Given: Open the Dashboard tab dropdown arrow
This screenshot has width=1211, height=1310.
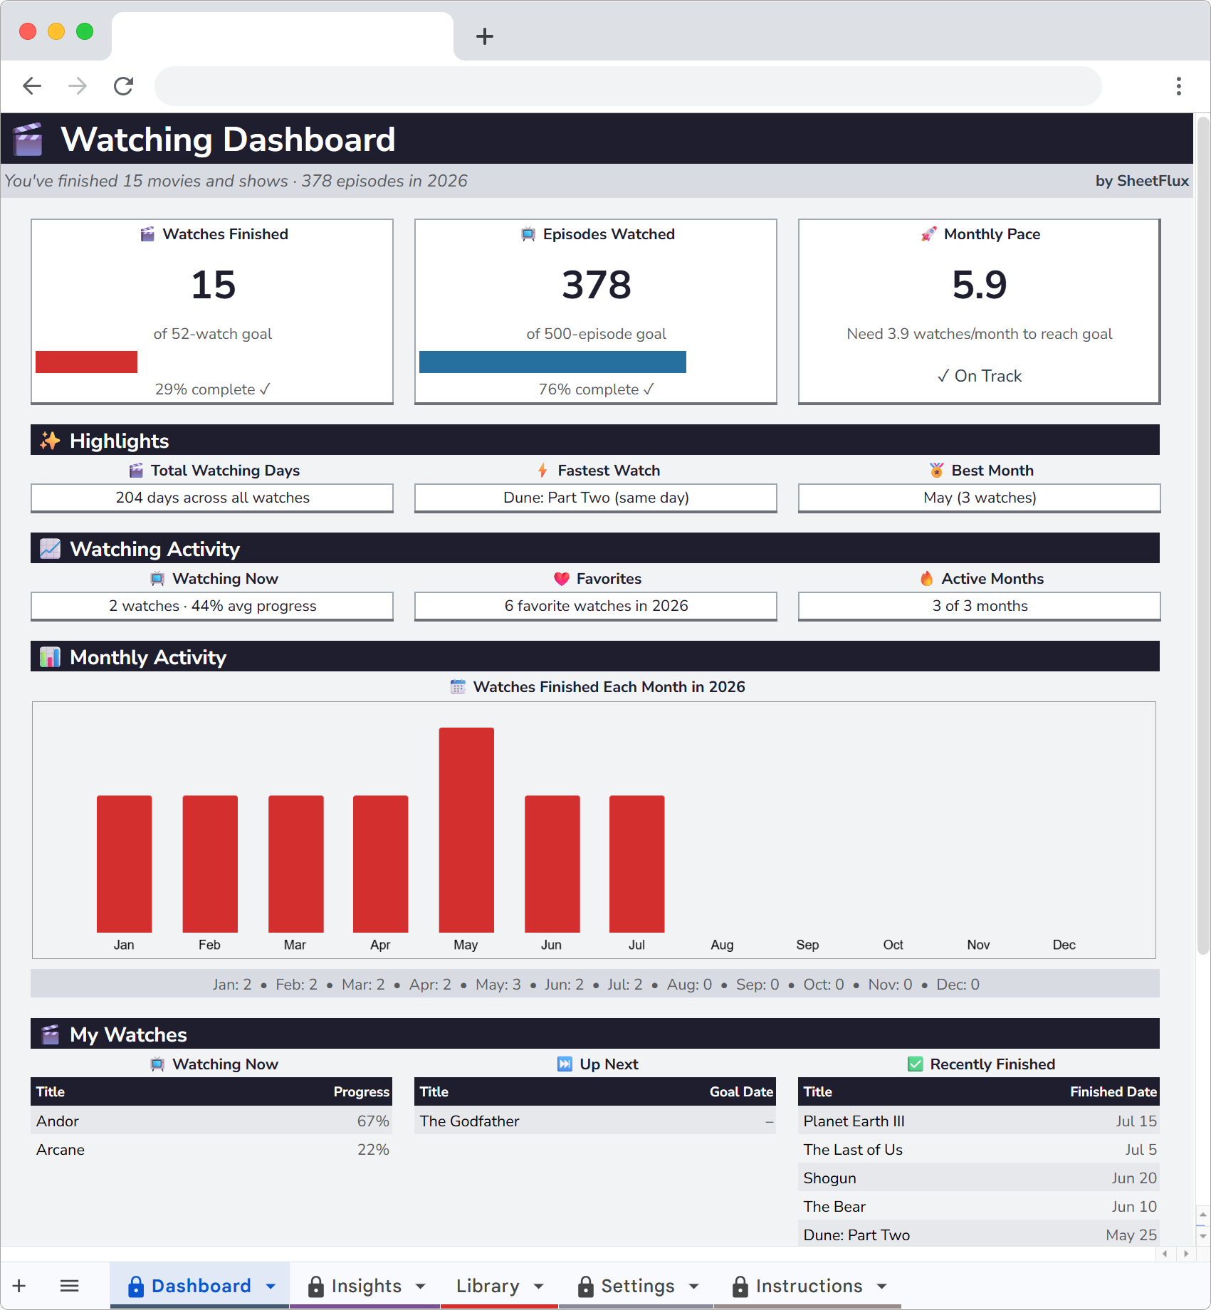Looking at the screenshot, I should (x=271, y=1286).
